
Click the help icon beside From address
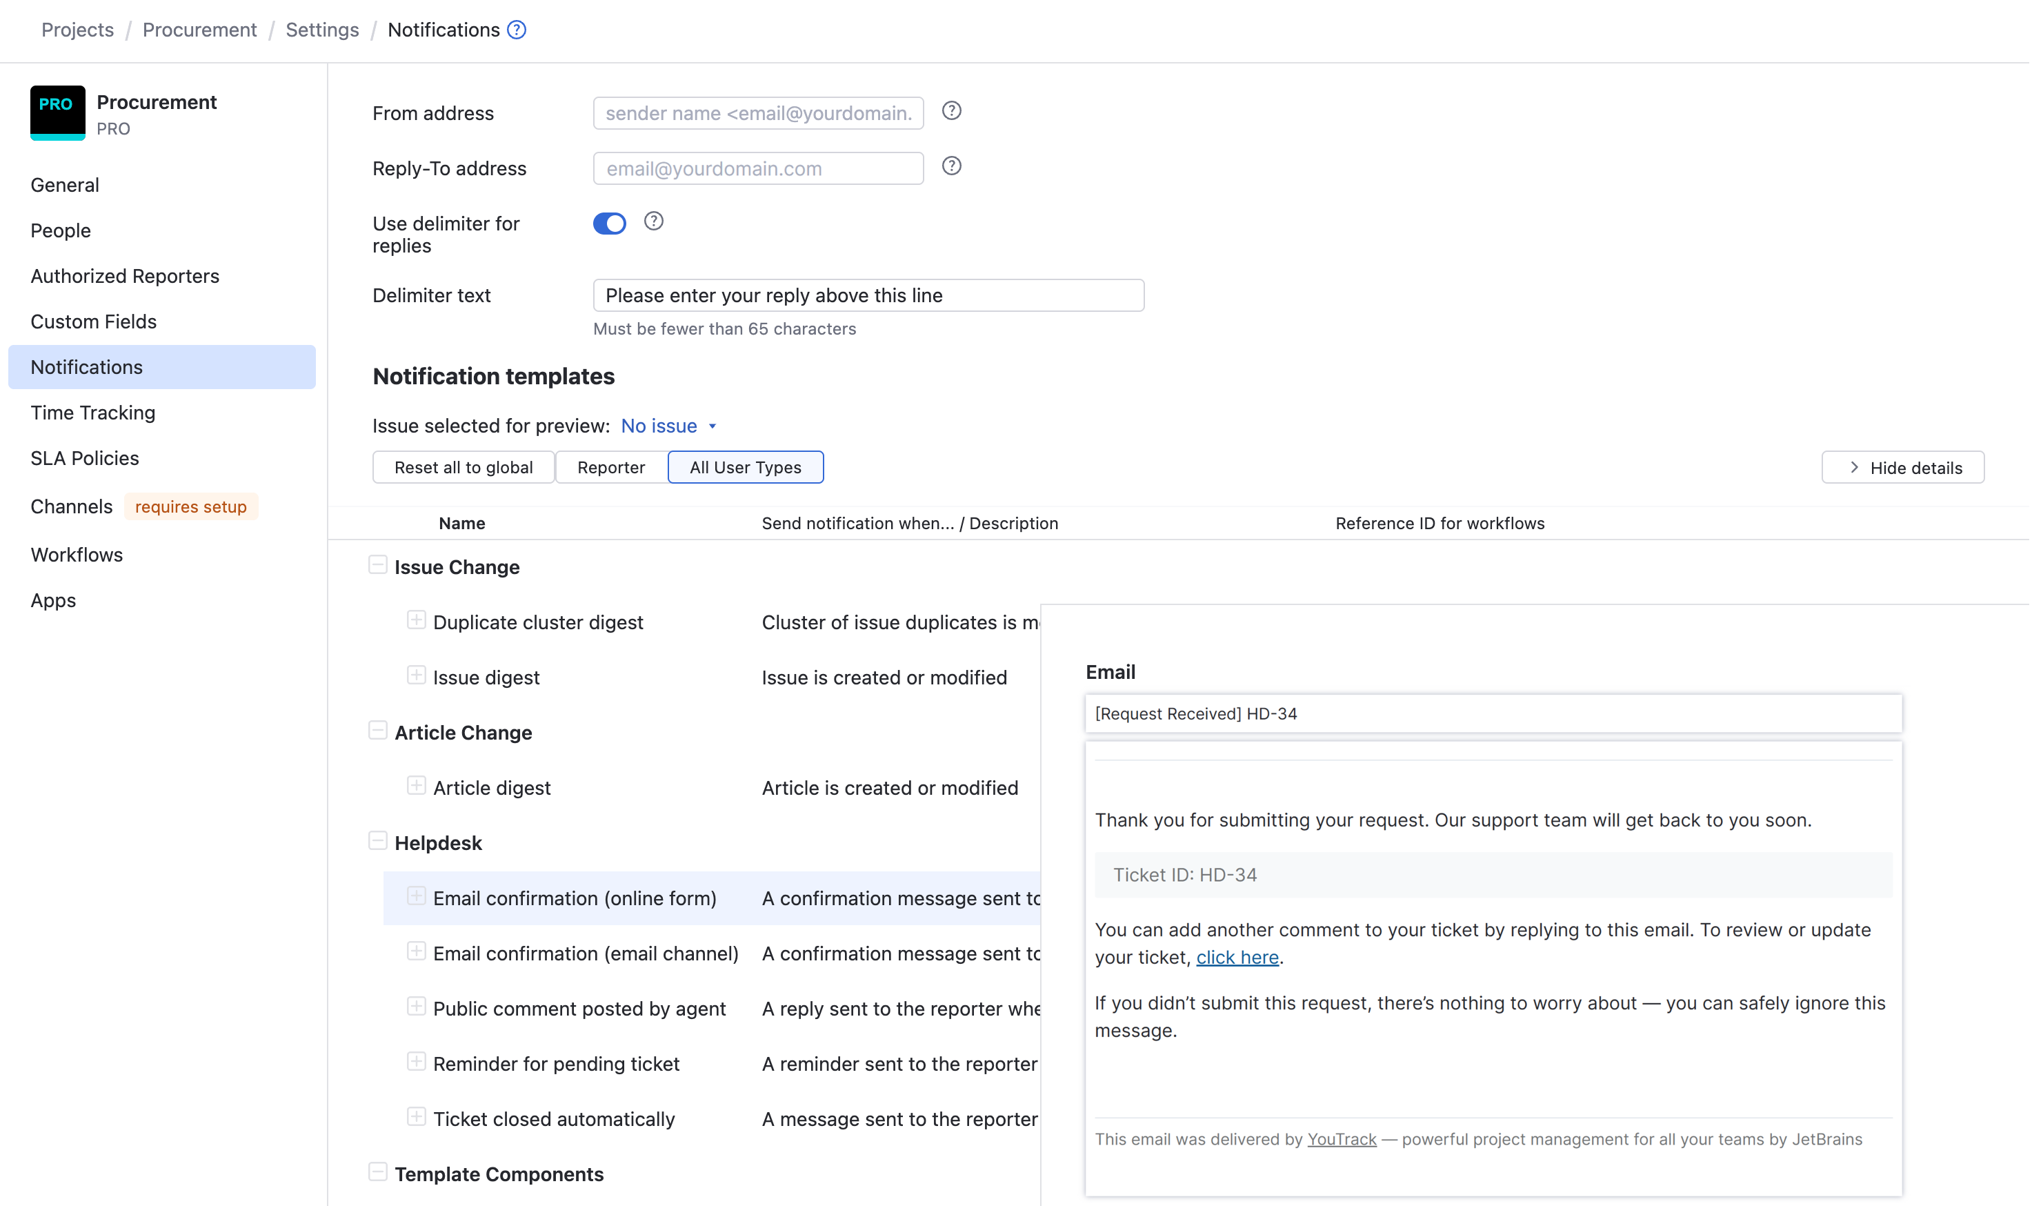coord(951,111)
